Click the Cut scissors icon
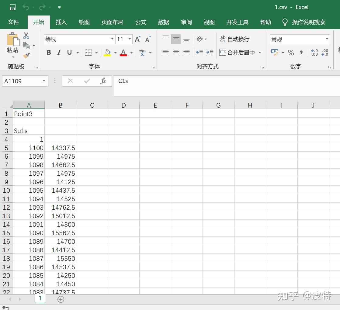 pos(26,36)
